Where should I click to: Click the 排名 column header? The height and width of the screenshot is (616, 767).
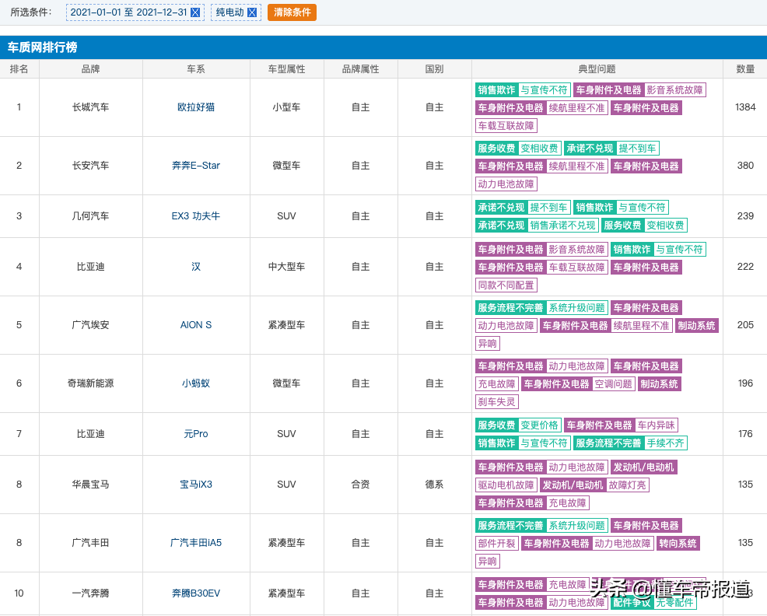[19, 69]
